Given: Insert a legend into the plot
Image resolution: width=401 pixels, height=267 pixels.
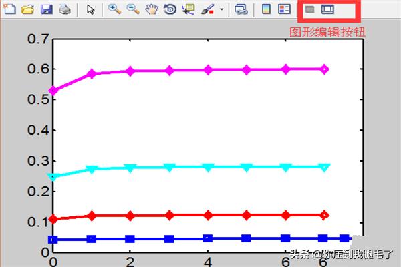Looking at the screenshot, I should click(x=284, y=10).
